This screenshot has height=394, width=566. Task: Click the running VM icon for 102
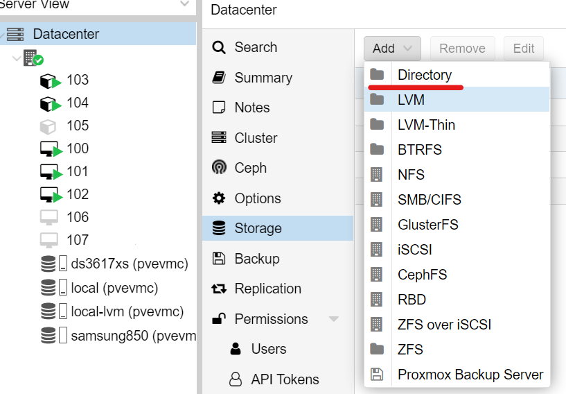51,195
